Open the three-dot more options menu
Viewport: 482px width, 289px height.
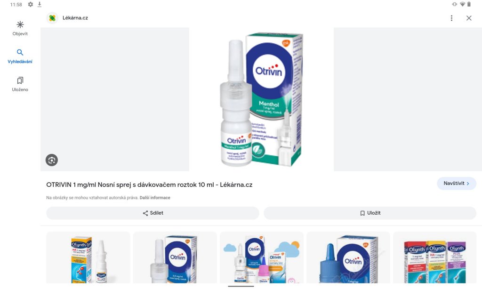451,18
